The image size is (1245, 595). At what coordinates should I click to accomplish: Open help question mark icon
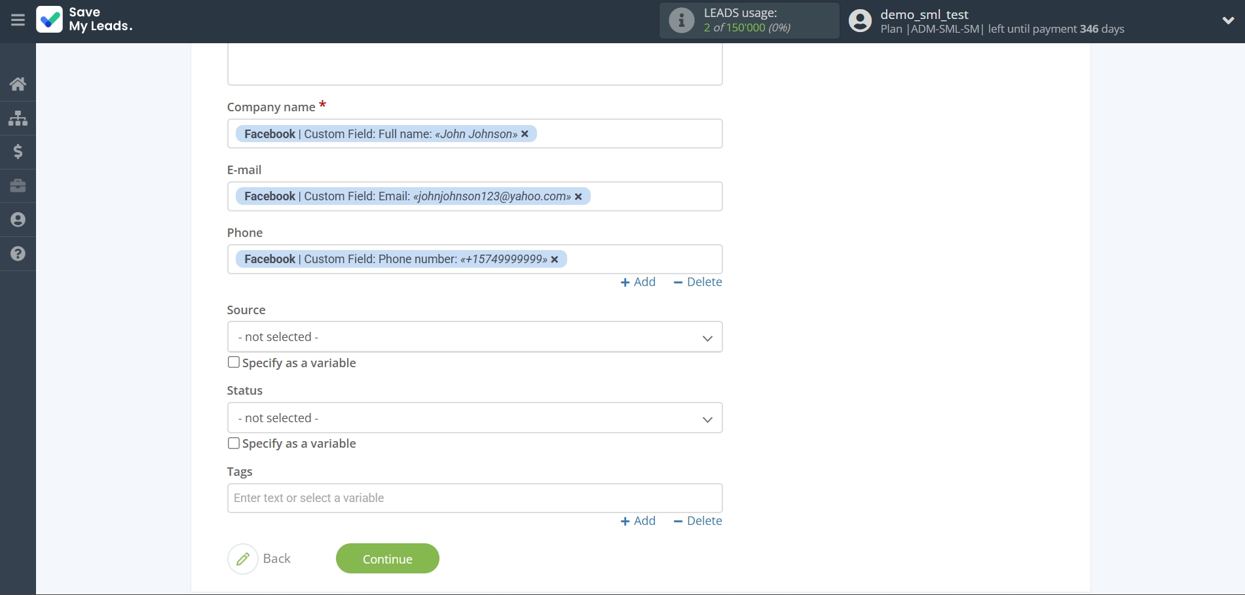pyautogui.click(x=18, y=254)
